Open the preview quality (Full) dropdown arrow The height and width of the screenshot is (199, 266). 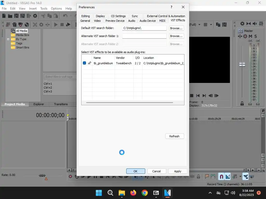[x=199, y=25]
